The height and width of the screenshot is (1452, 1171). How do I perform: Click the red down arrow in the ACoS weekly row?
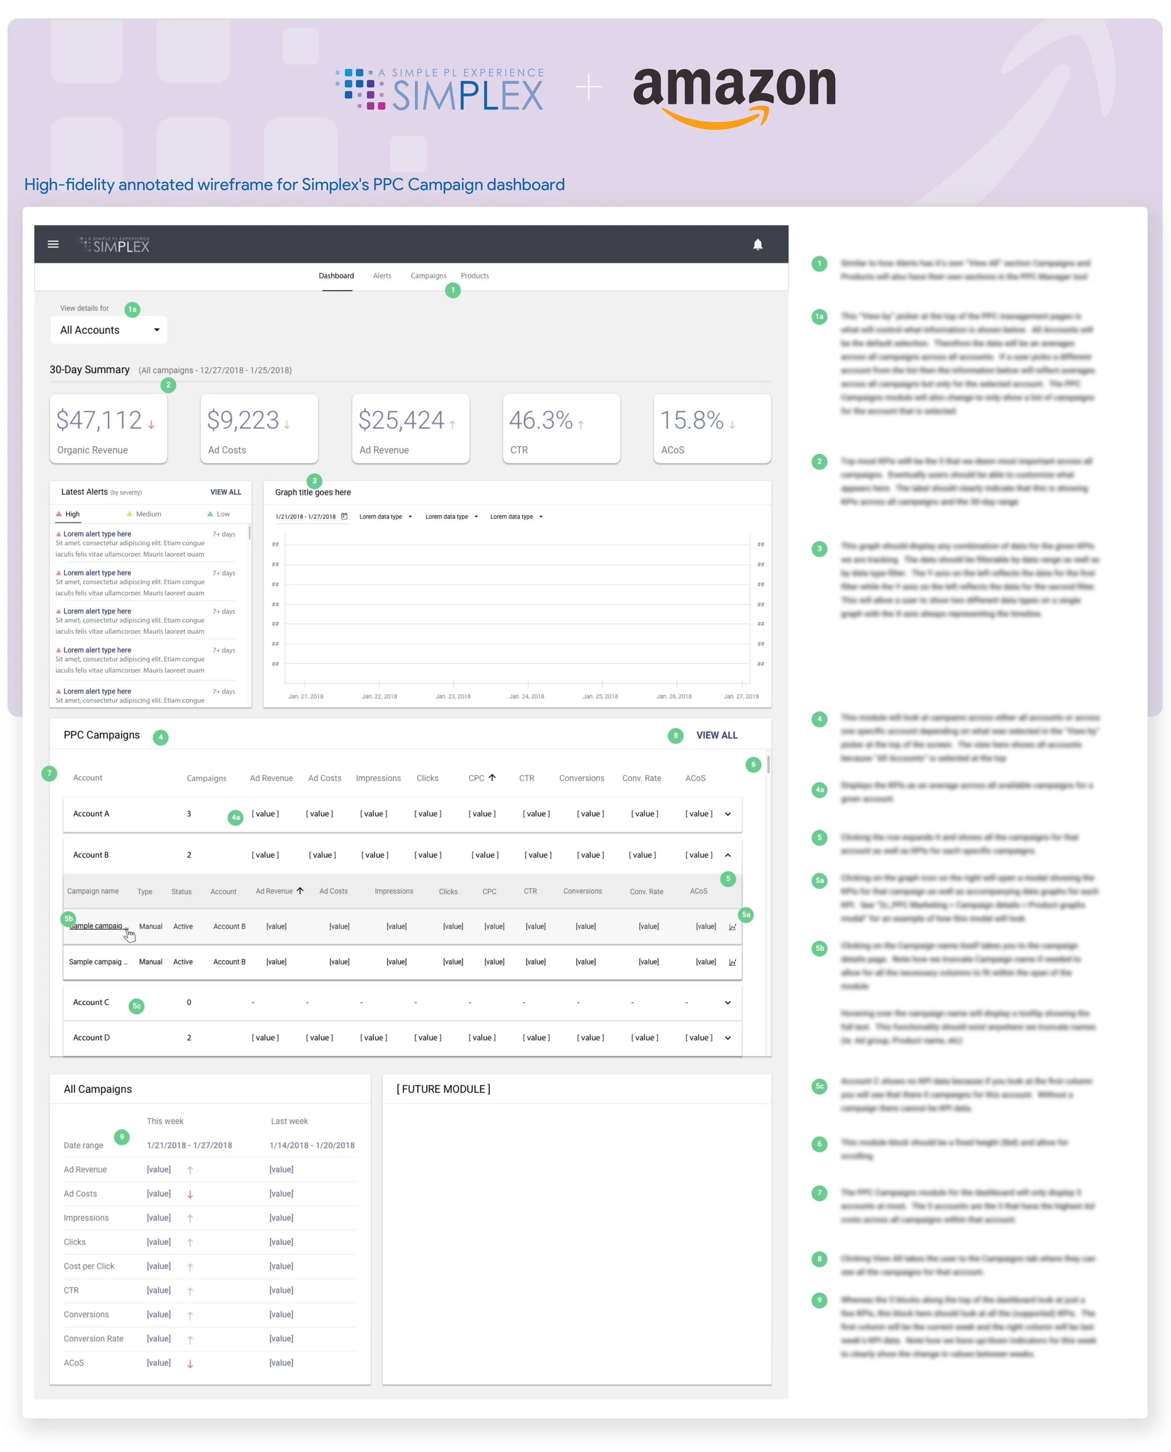click(190, 1363)
